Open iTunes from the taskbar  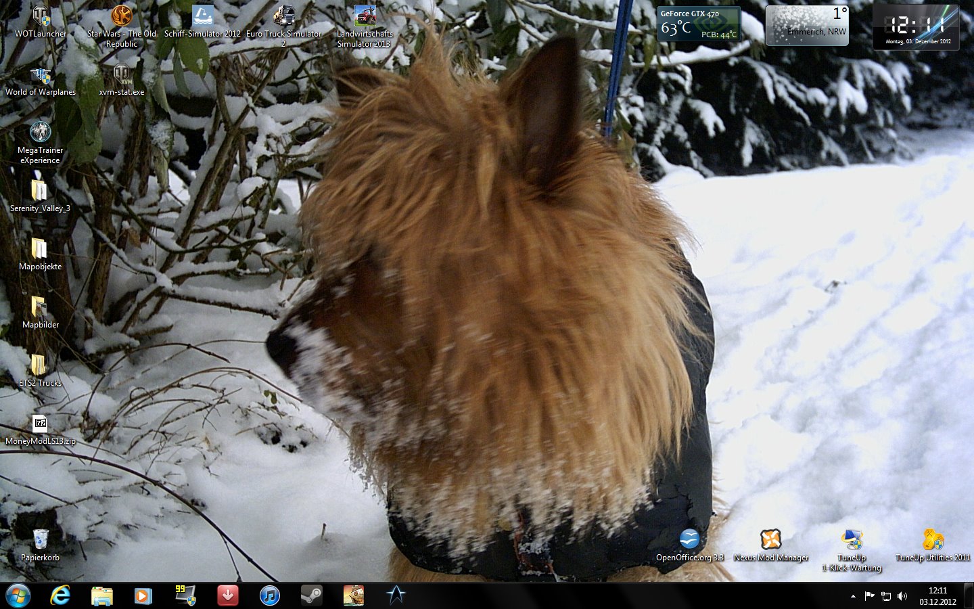point(270,595)
